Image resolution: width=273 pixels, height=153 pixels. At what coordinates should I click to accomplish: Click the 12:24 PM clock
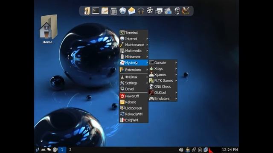pos(229,150)
